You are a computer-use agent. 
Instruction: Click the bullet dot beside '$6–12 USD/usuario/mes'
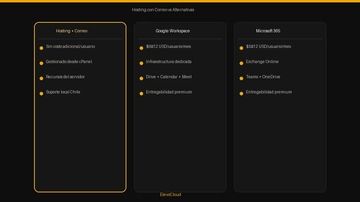[142, 48]
